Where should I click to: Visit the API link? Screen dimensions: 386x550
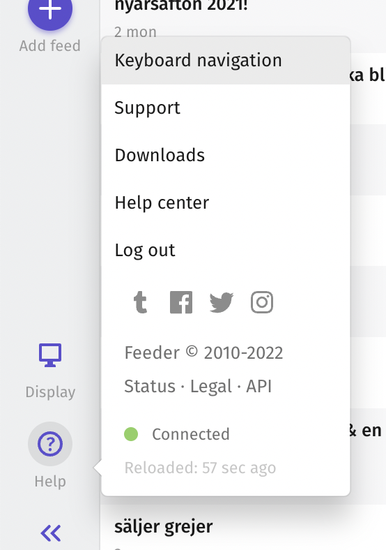(x=259, y=386)
